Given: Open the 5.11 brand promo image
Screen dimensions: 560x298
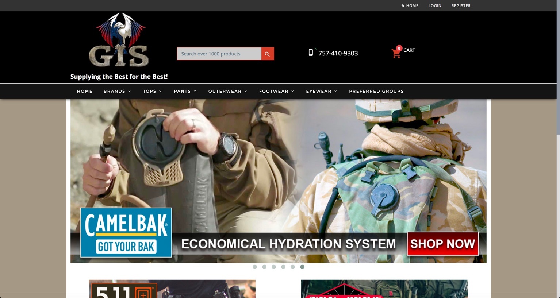Looking at the screenshot, I should point(172,289).
